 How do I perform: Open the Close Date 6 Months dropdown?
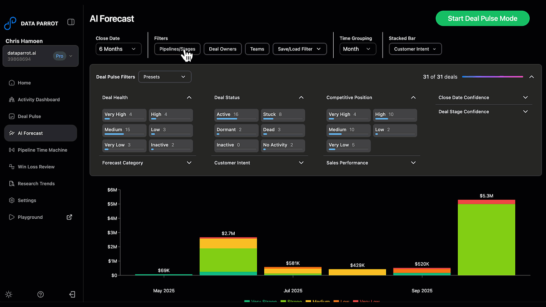coord(118,49)
